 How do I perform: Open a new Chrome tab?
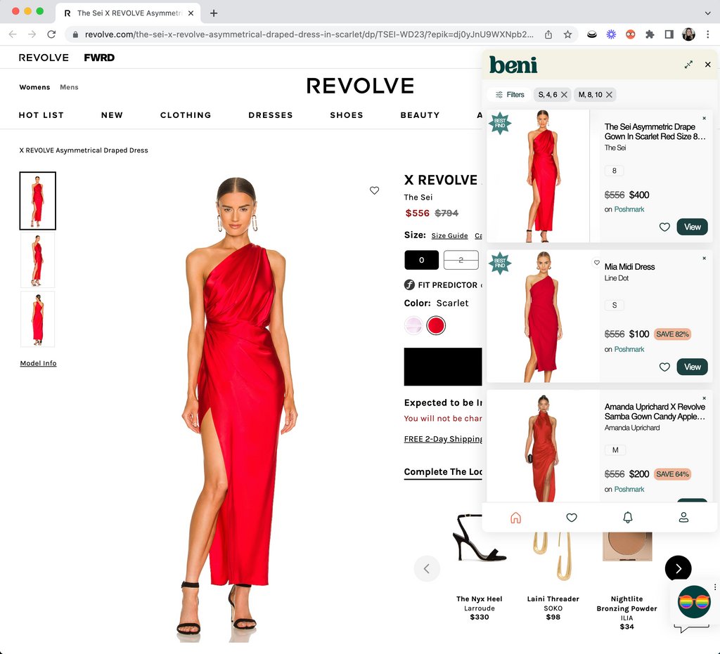coord(214,13)
